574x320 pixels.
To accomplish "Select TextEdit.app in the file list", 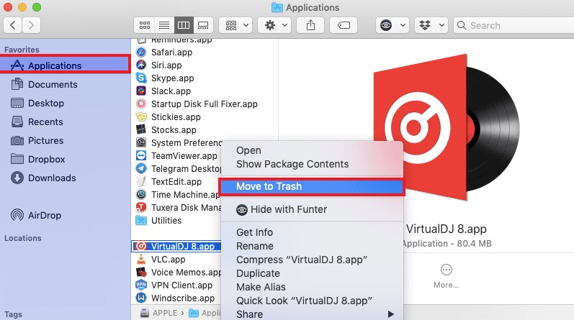I will [169, 181].
